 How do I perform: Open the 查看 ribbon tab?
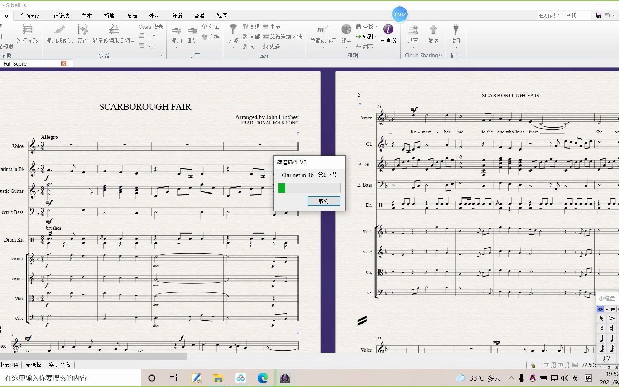point(200,16)
